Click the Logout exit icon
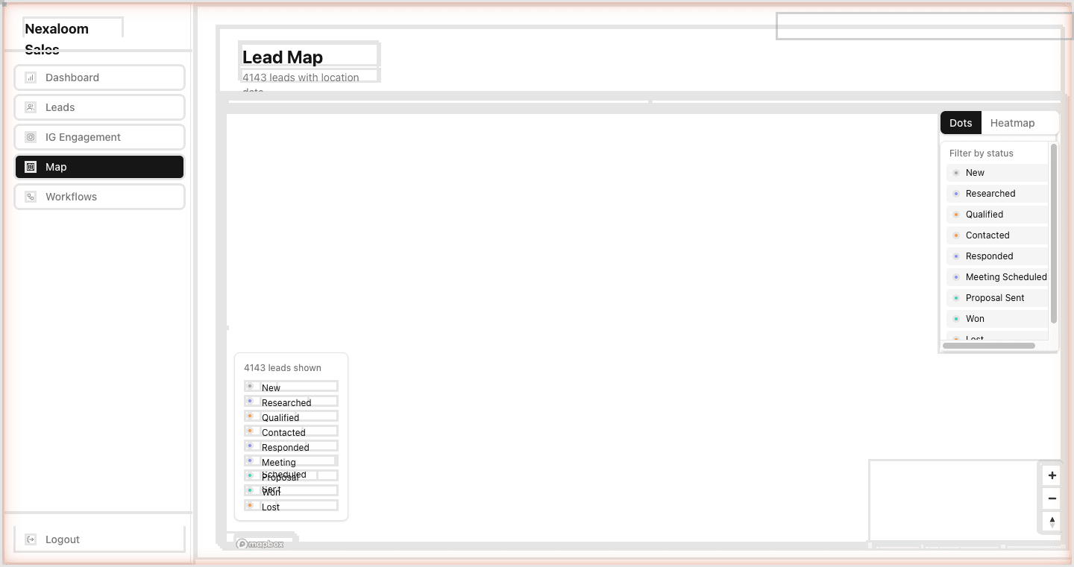The height and width of the screenshot is (567, 1074). pyautogui.click(x=30, y=539)
